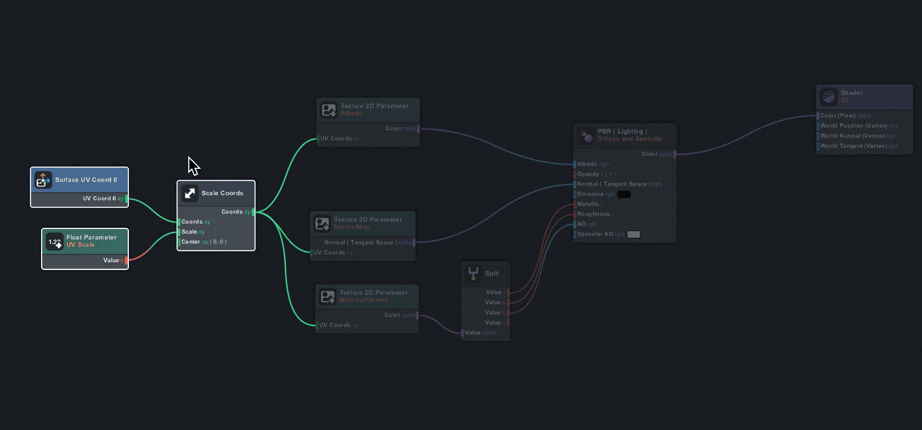Viewport: 922px width, 430px height.
Task: Click the Opacity input on PBR Lighting node
Action: click(574, 174)
